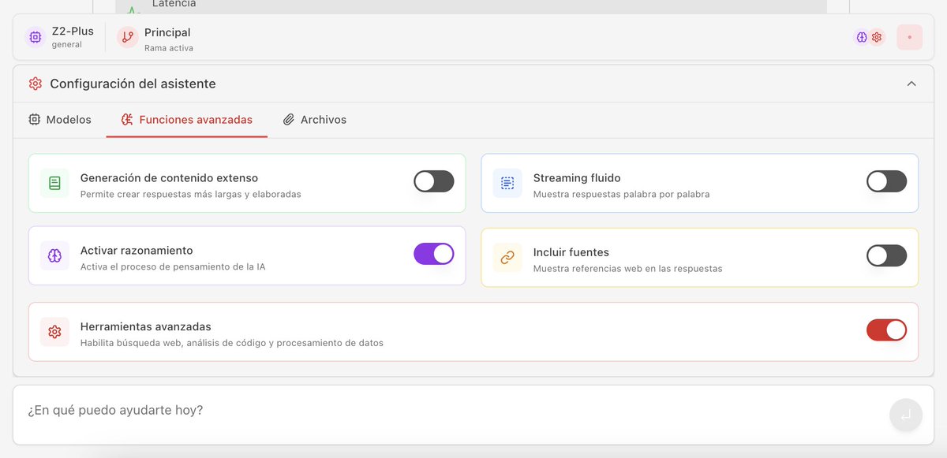The image size is (947, 458).
Task: Click link icon for Incluir fuentes
Action: click(x=507, y=257)
